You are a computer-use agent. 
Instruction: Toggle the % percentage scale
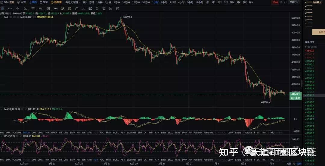click(294, 164)
